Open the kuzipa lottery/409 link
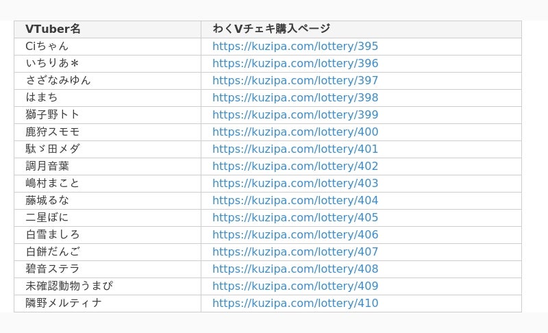Screen dimensions: 548x333 pyautogui.click(x=295, y=286)
